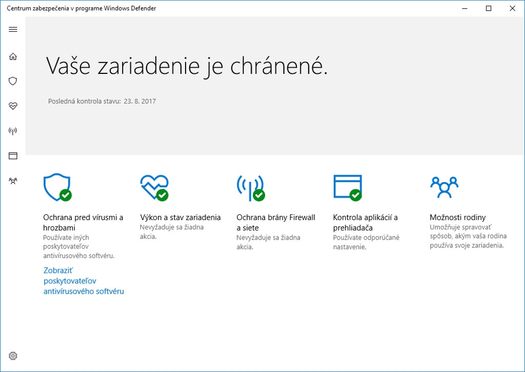Click the large browser window tile icon

347,187
